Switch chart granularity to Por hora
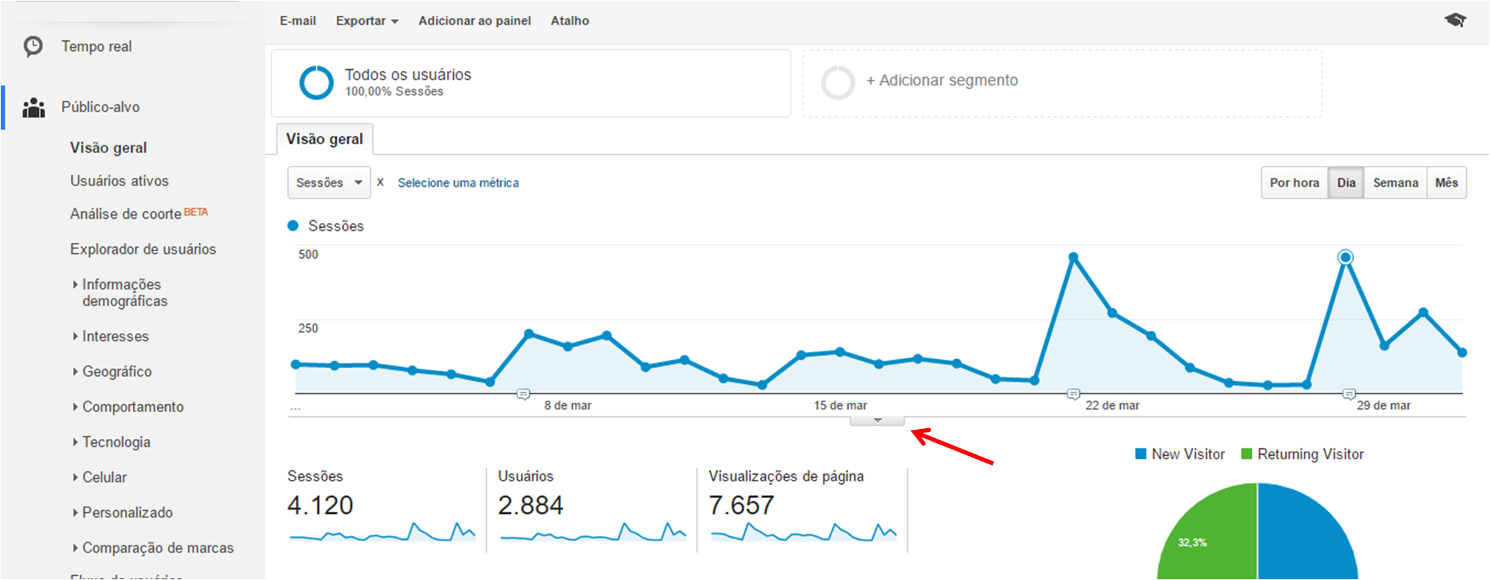 coord(1294,183)
